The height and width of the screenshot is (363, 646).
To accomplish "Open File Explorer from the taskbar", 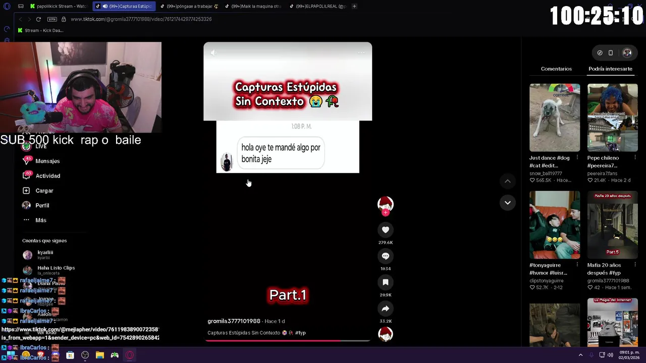I will pos(100,355).
